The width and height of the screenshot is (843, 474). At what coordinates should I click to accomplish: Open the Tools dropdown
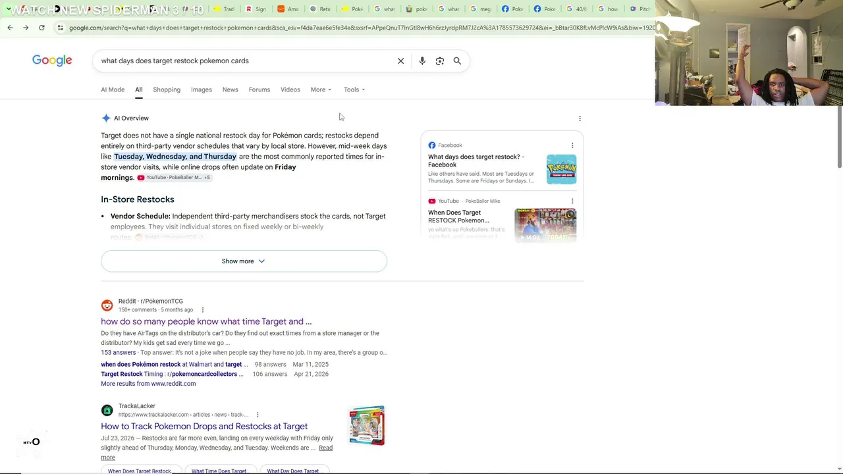(x=354, y=90)
